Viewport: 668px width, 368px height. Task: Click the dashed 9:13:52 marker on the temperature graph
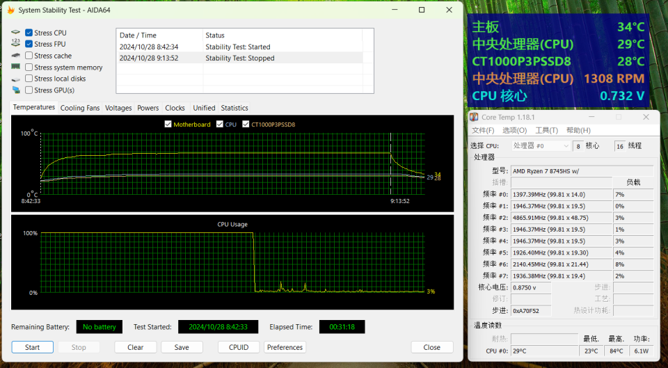pos(390,164)
